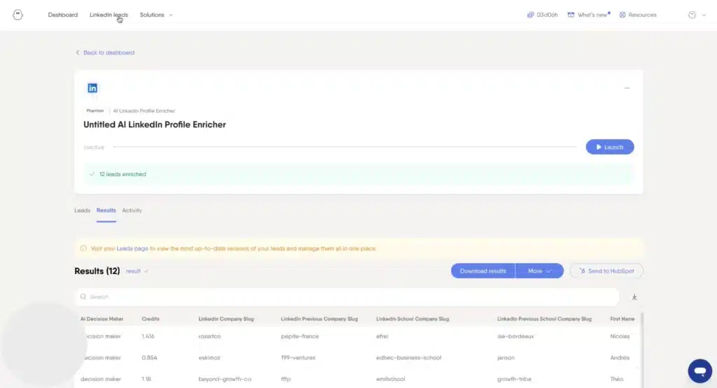Click the Download results button
Viewport: 717px width, 388px height.
pyautogui.click(x=482, y=271)
